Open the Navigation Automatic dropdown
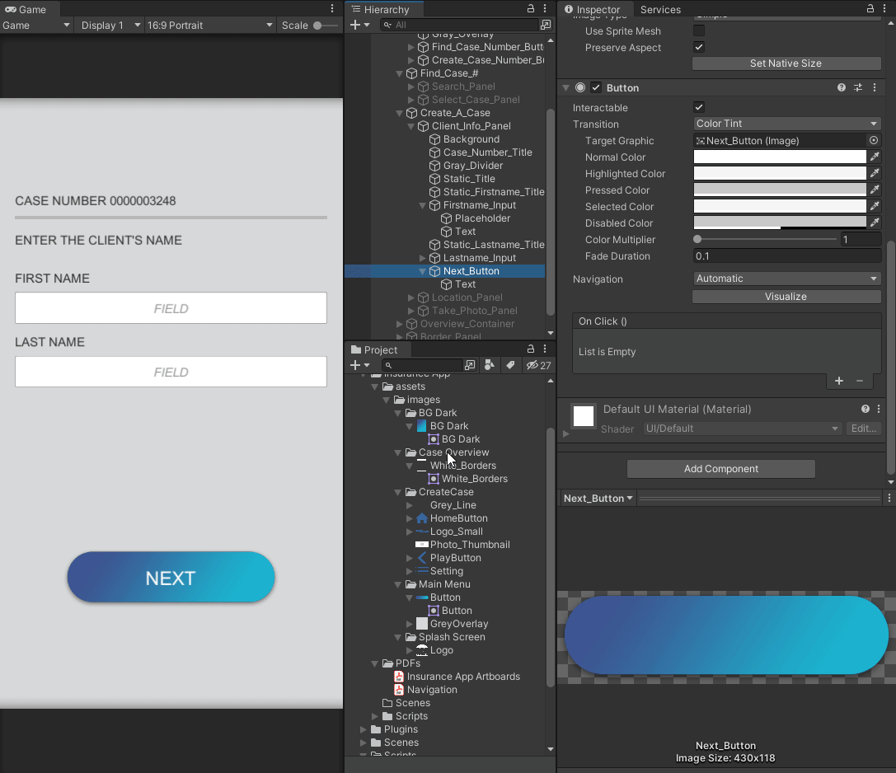 786,279
